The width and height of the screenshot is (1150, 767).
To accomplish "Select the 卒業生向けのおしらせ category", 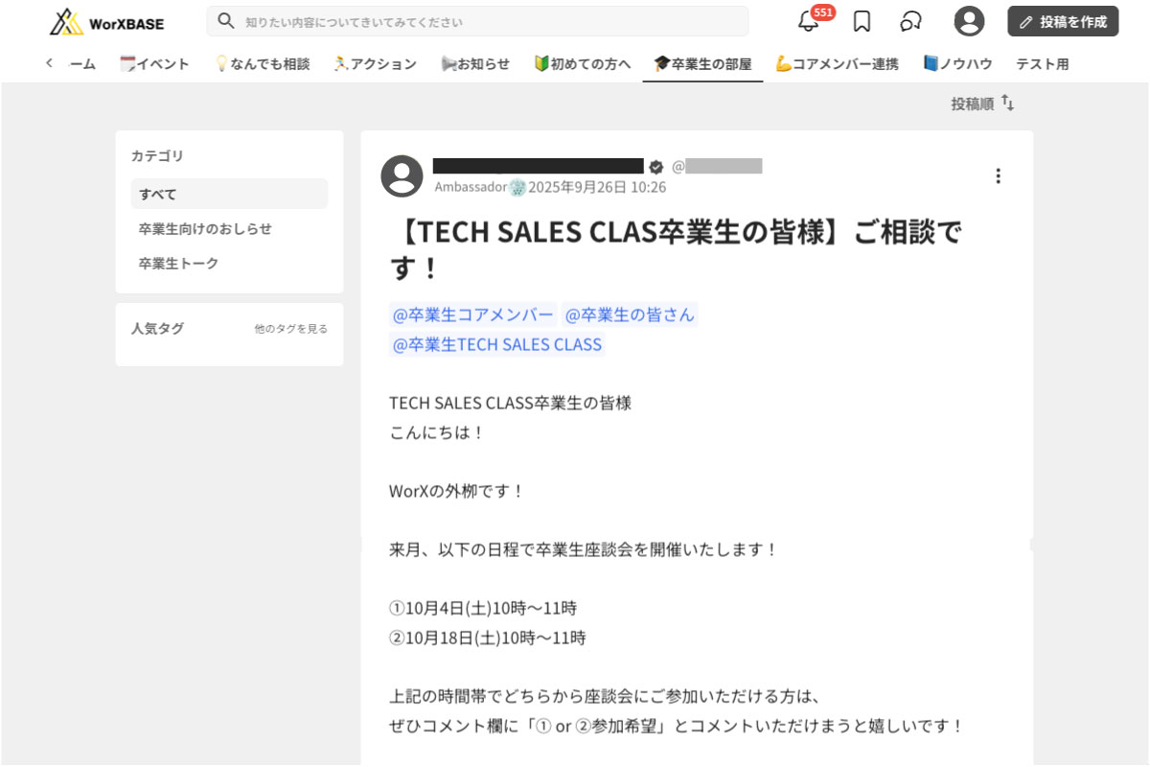I will click(x=205, y=229).
